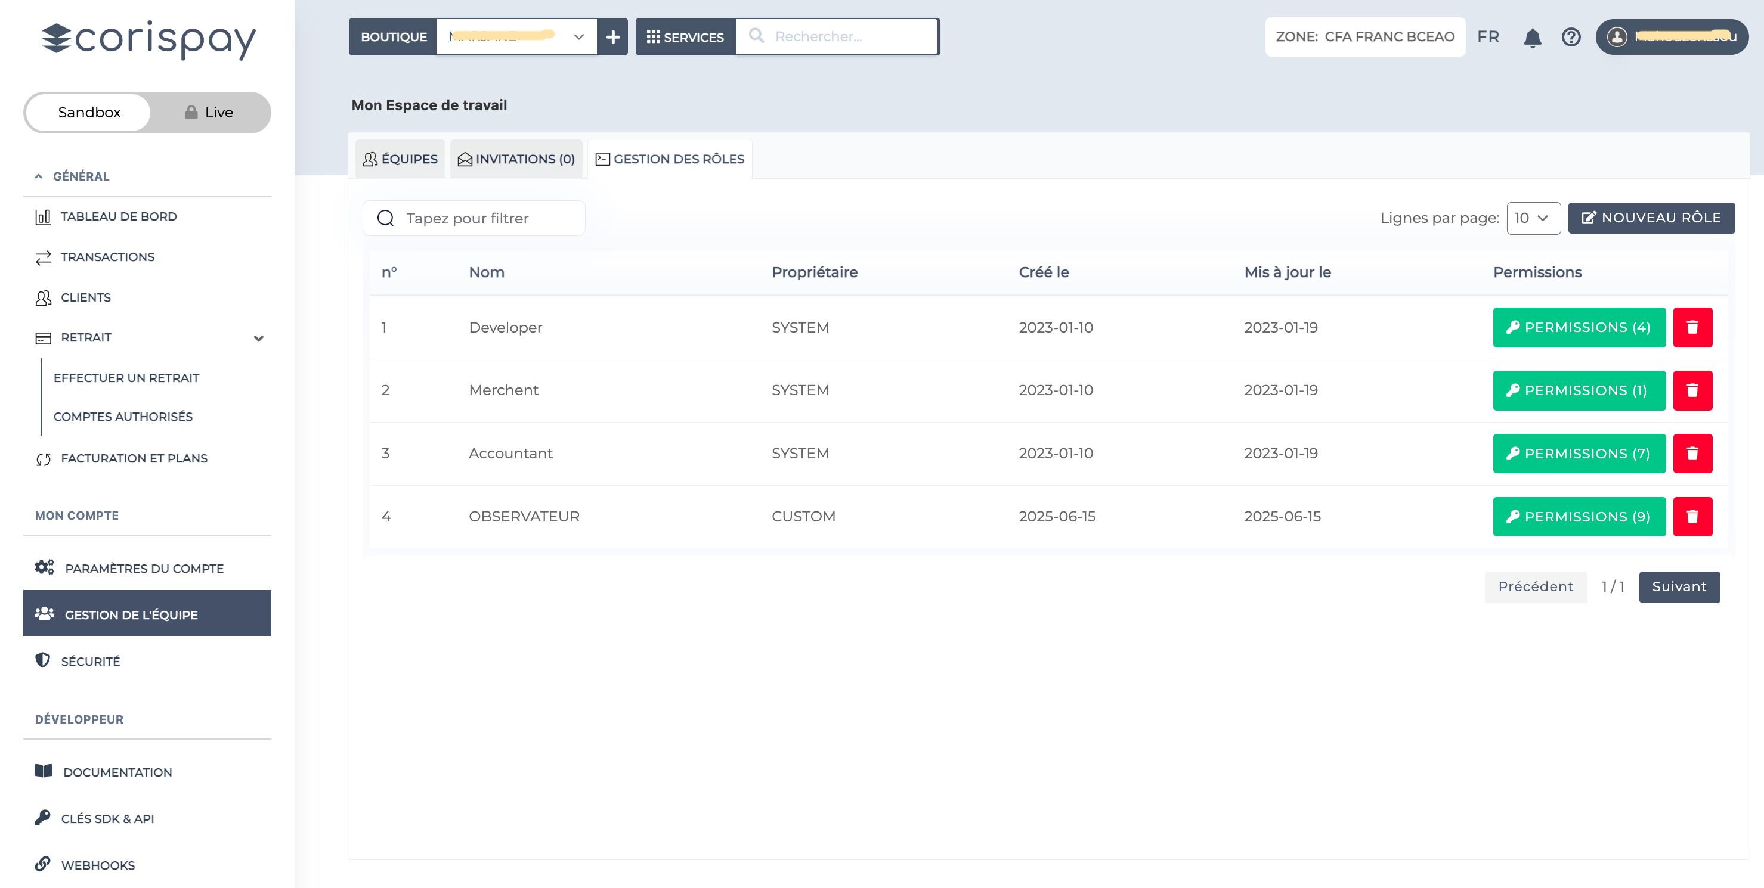Switch to Live mode
This screenshot has width=1764, height=888.
pyautogui.click(x=209, y=112)
